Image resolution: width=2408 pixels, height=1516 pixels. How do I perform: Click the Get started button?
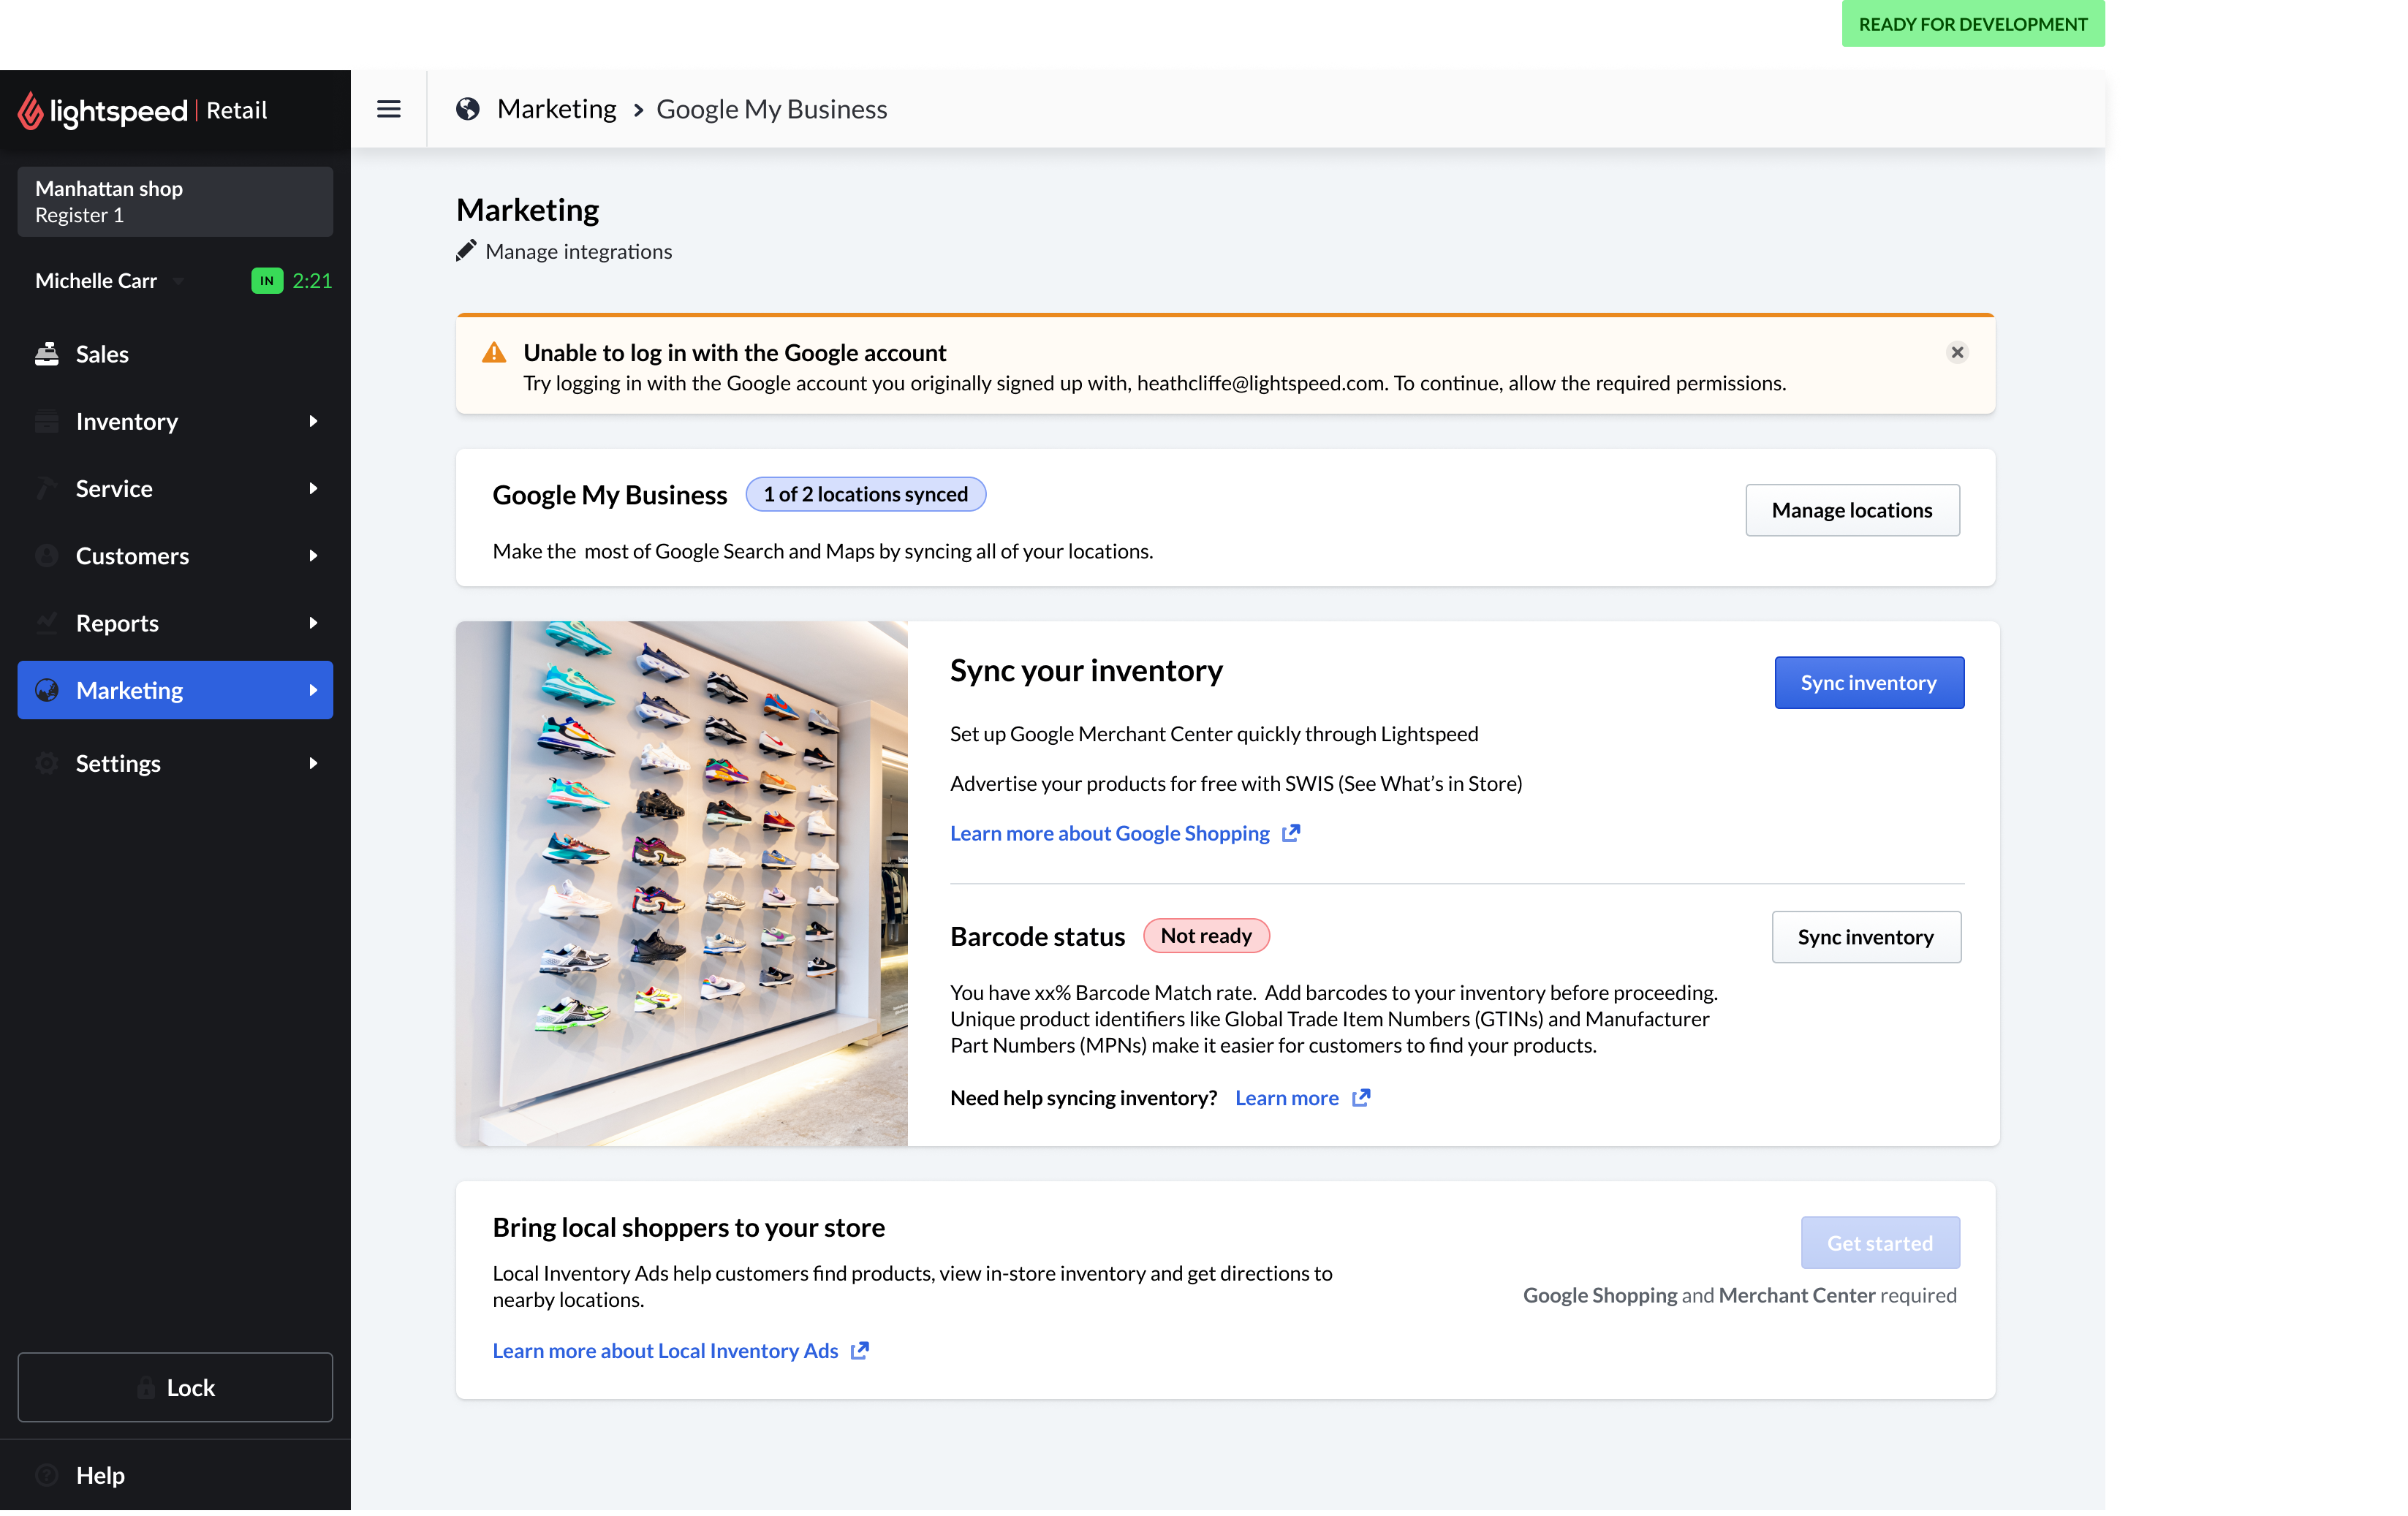coord(1880,1243)
